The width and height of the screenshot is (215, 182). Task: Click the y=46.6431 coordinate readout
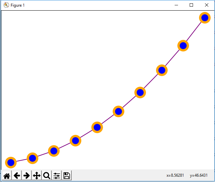click(x=199, y=175)
